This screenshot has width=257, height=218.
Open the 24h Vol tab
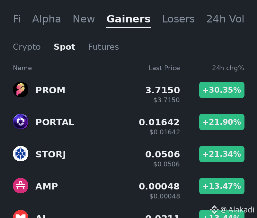coord(225,19)
